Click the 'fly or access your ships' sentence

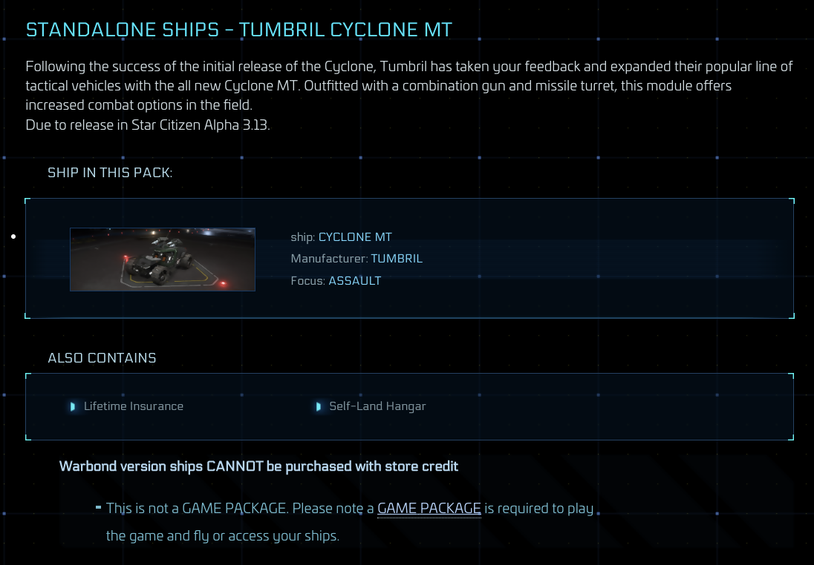click(x=223, y=536)
